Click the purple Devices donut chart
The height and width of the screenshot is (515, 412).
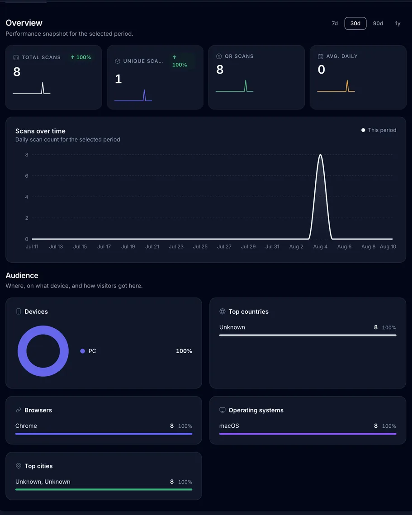(43, 351)
